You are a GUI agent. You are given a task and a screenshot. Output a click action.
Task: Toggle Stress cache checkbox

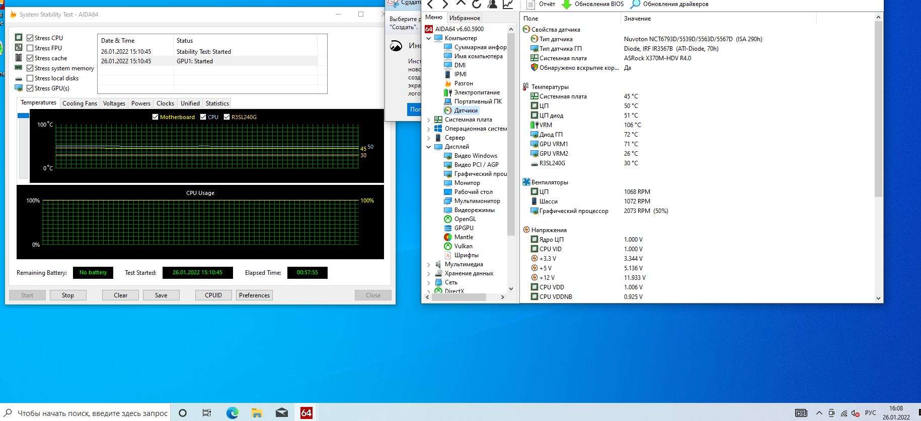click(30, 58)
